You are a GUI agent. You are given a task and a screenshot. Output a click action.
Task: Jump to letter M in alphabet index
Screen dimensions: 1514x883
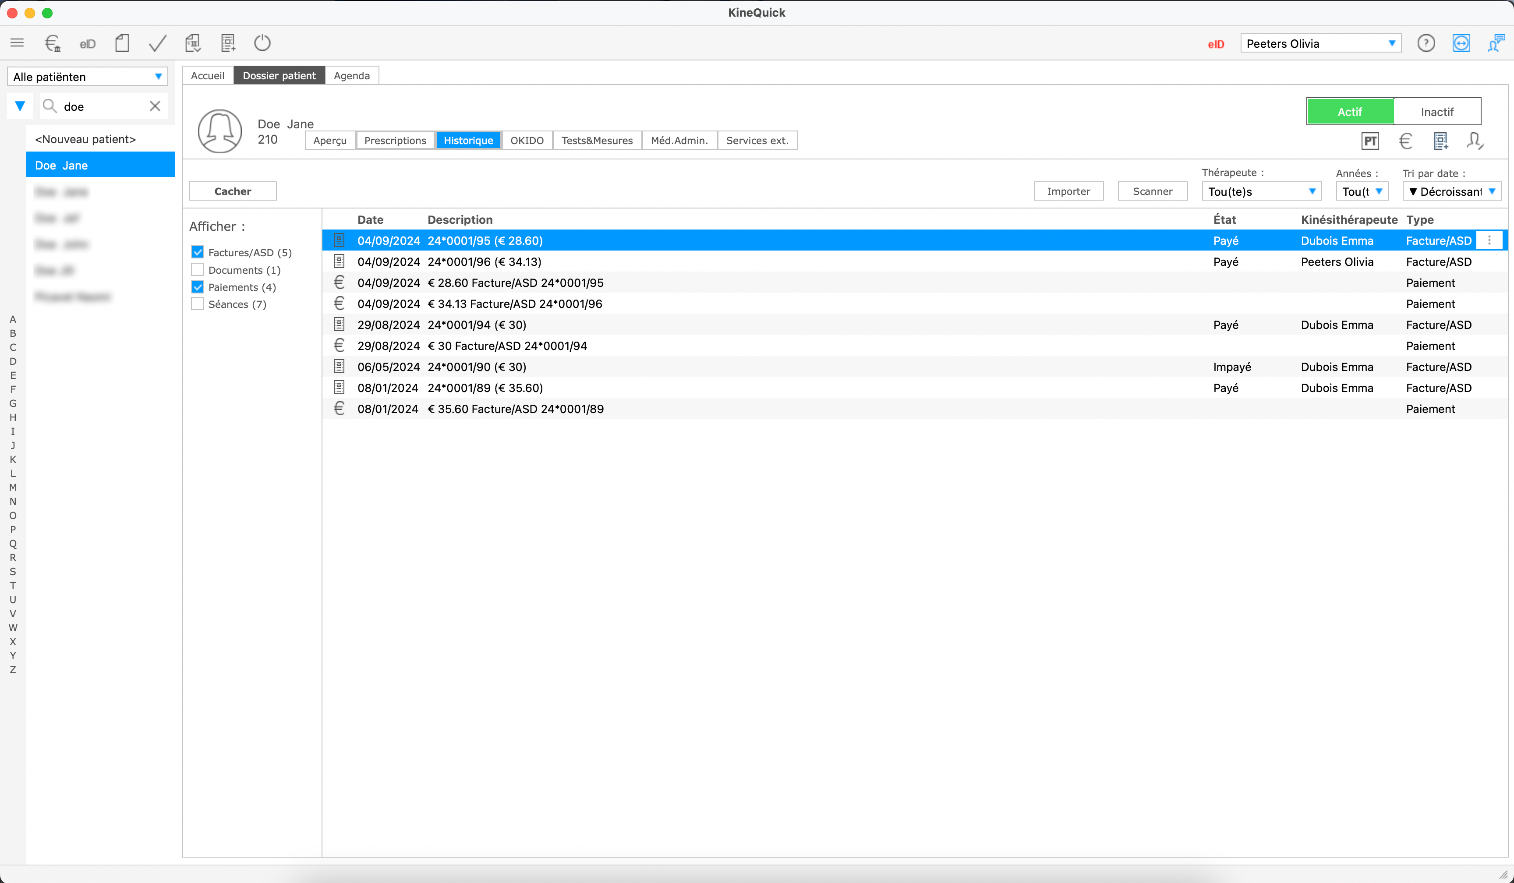13,487
